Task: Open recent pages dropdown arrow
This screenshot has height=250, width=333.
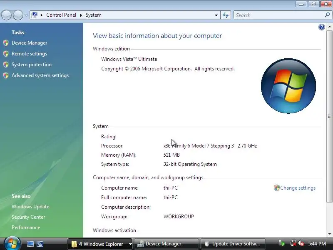Action: click(x=26, y=15)
